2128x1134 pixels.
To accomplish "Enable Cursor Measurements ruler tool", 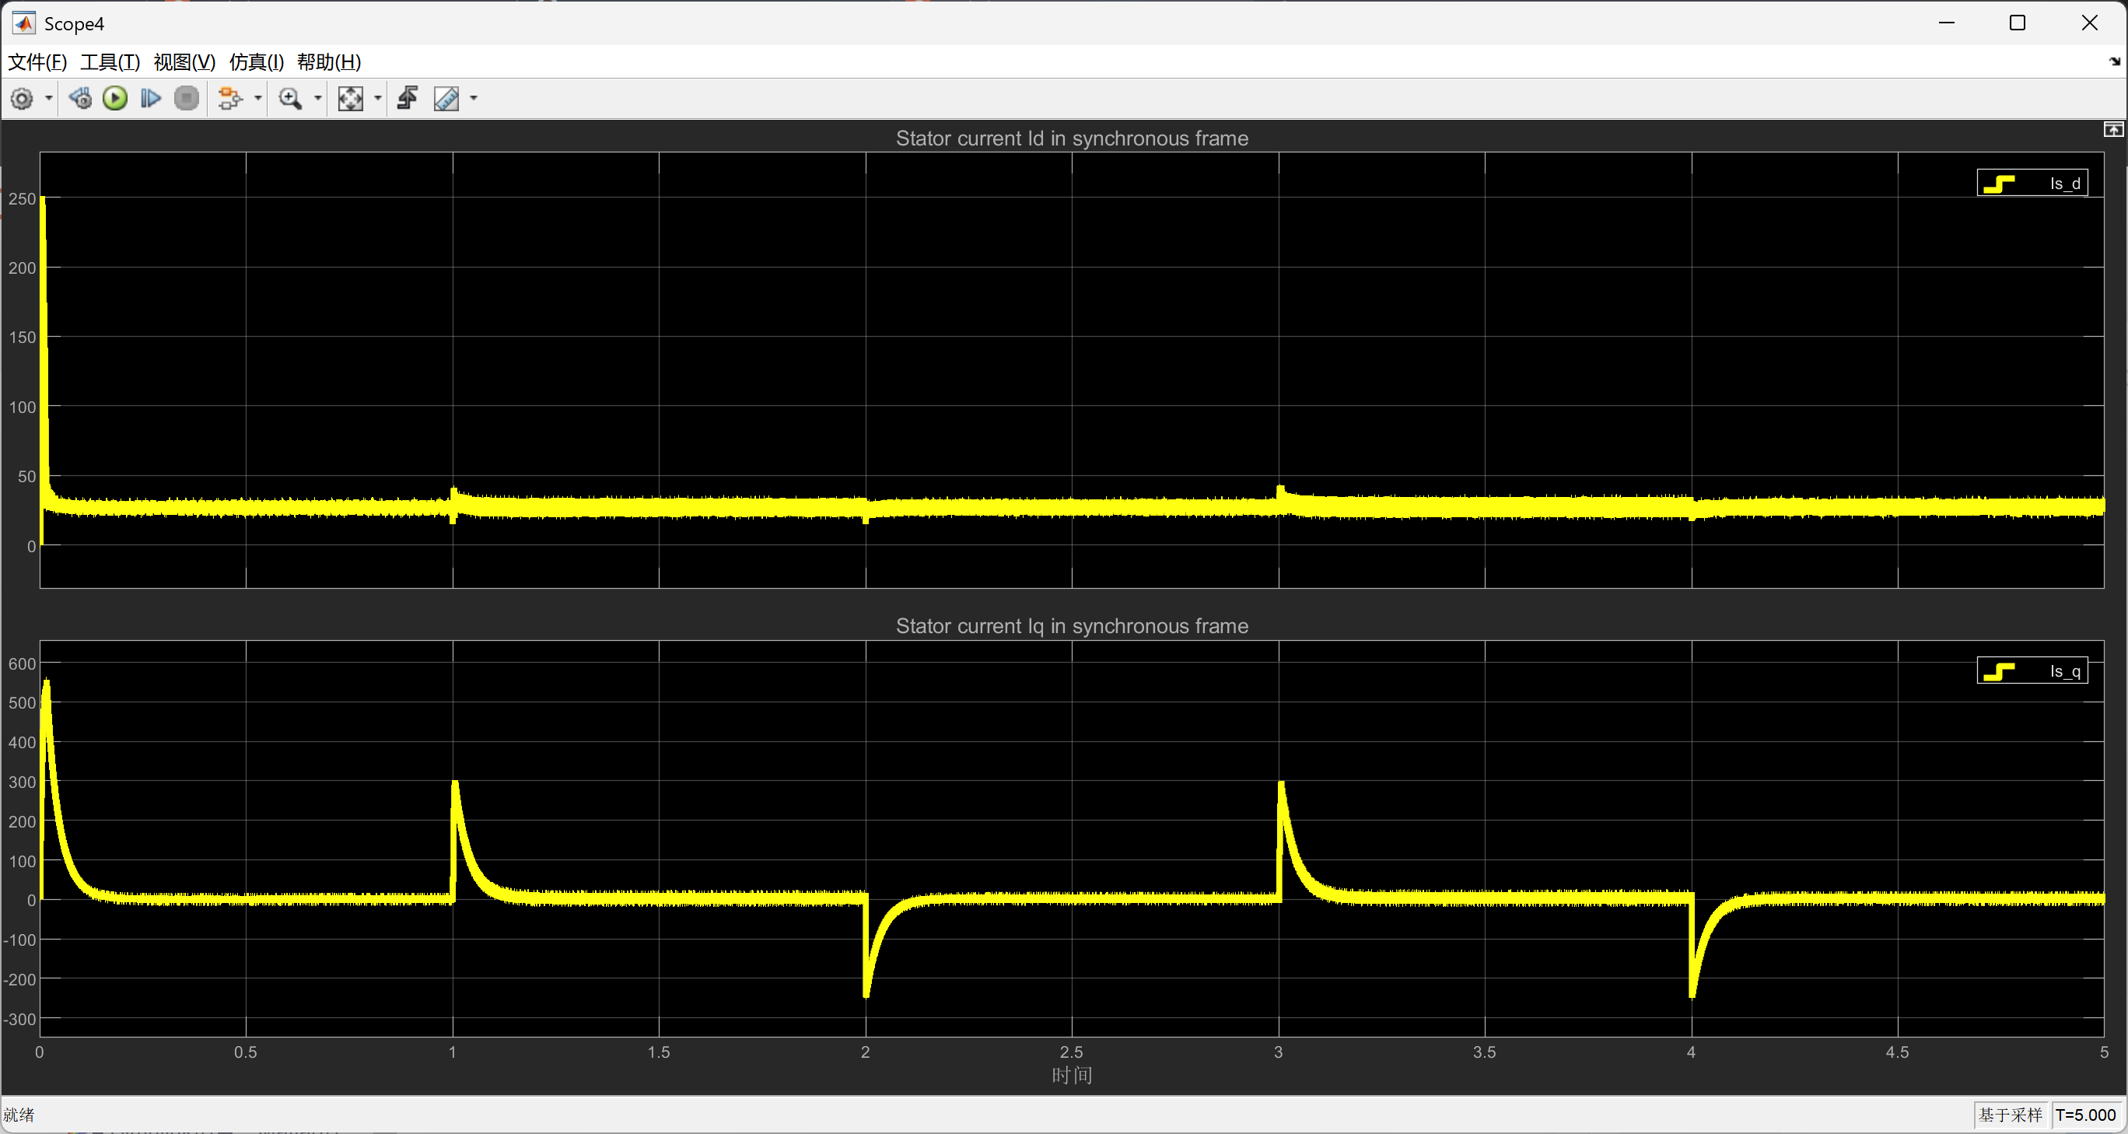I will click(446, 99).
